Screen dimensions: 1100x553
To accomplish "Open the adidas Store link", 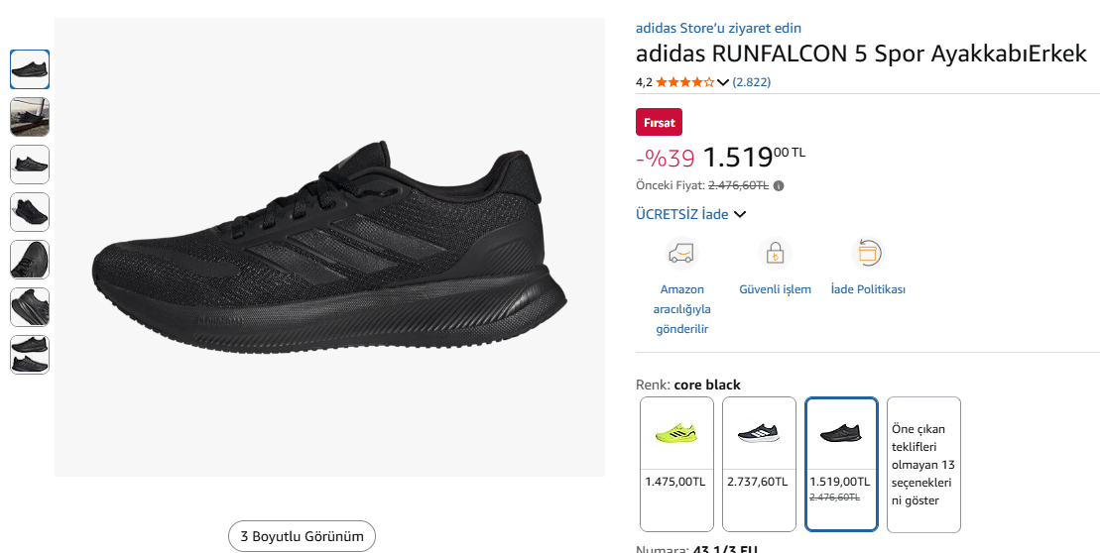I will (718, 28).
